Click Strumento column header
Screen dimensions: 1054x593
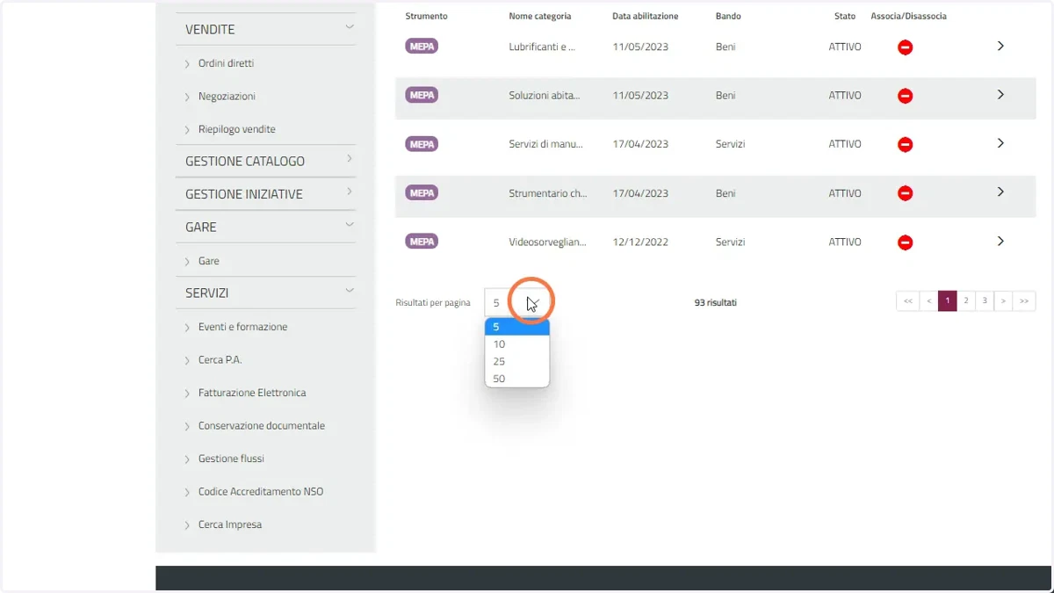426,16
